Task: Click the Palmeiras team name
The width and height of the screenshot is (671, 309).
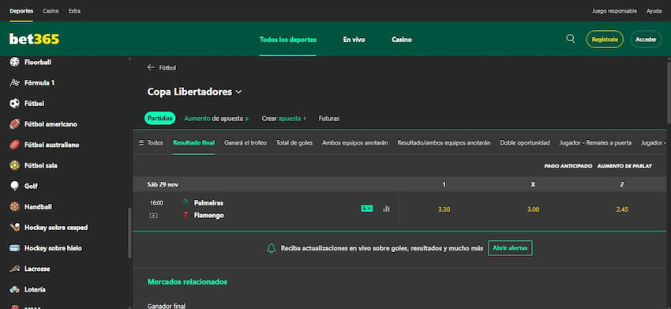Action: (208, 203)
